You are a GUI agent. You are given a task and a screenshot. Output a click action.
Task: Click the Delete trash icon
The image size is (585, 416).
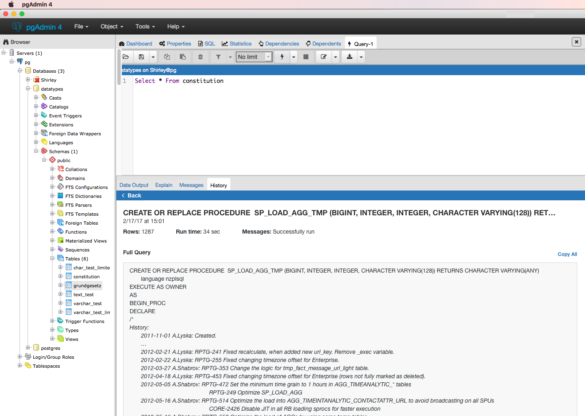click(200, 57)
